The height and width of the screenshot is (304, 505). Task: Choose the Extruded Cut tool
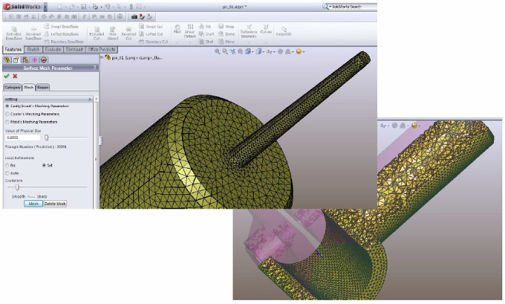pyautogui.click(x=96, y=33)
